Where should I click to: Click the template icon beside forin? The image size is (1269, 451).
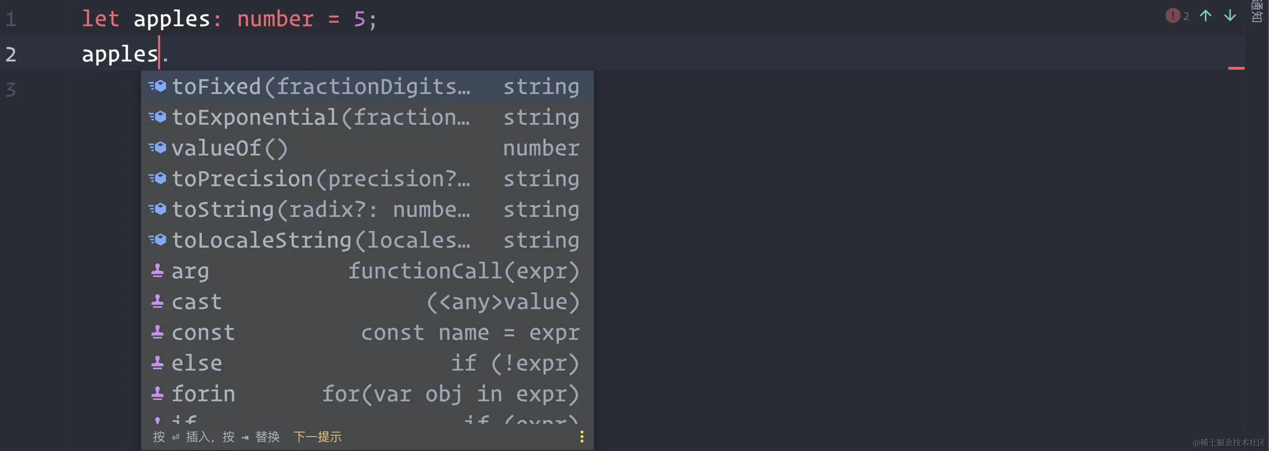point(157,394)
